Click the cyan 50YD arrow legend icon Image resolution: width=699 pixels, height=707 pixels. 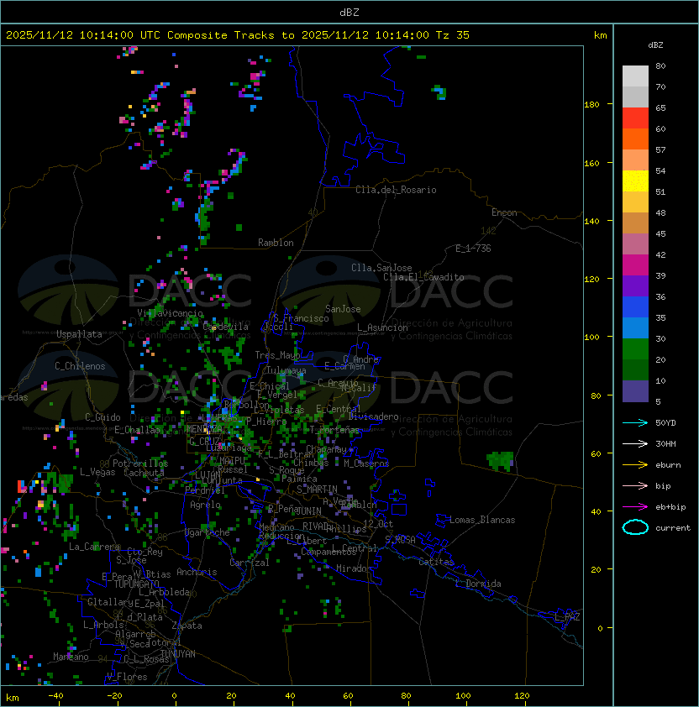(x=635, y=422)
